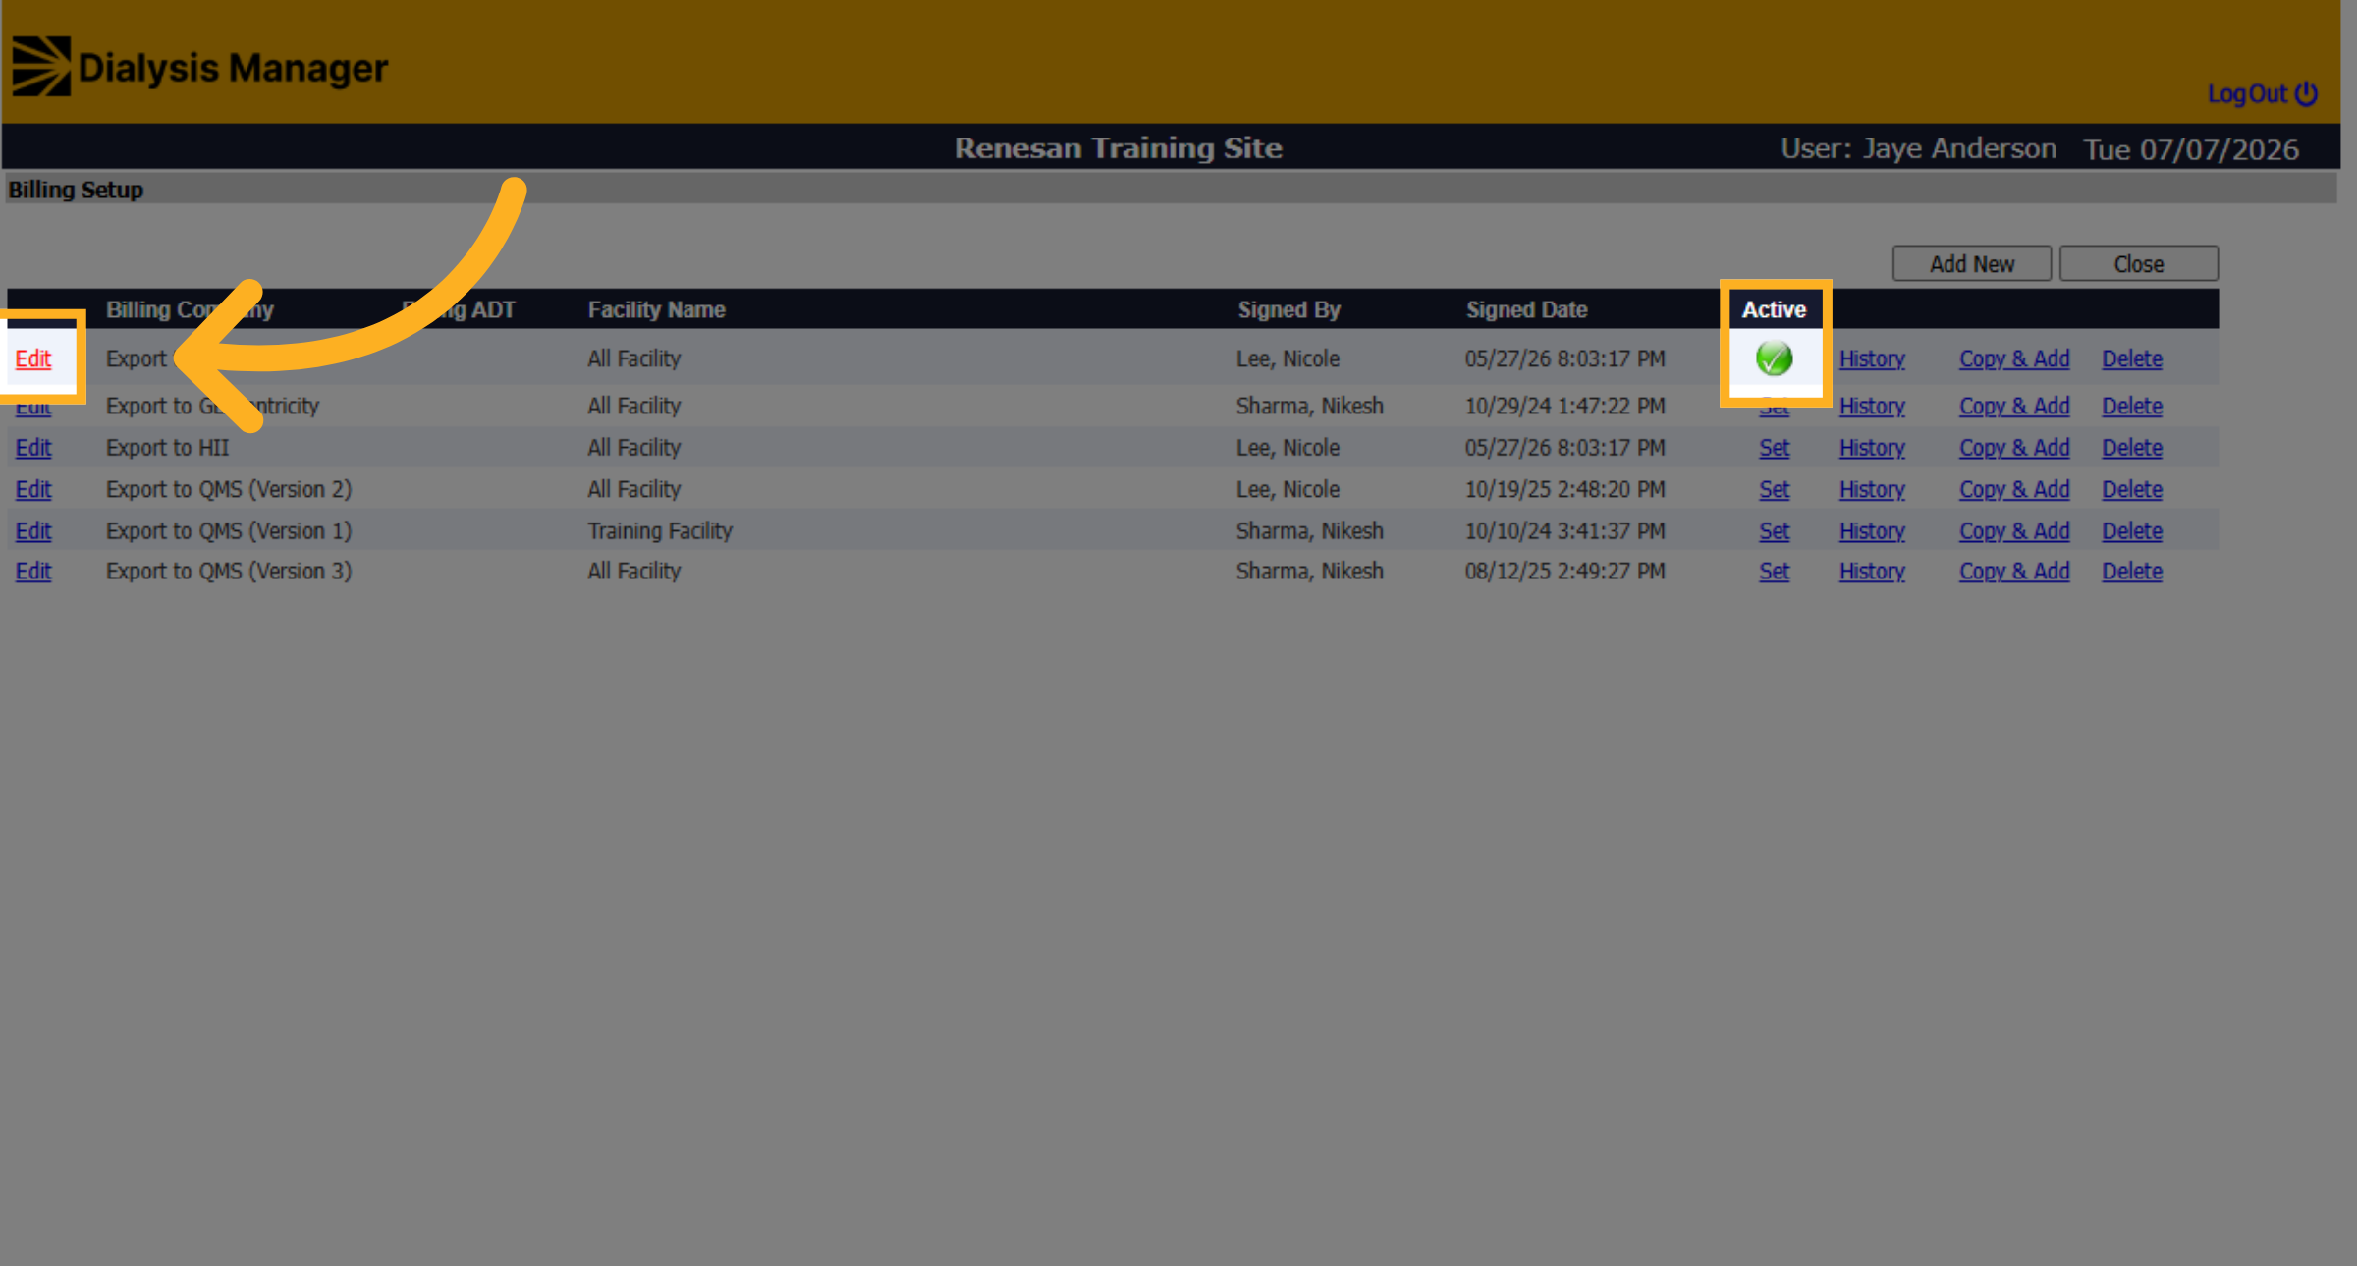Image resolution: width=2357 pixels, height=1266 pixels.
Task: Copy & Add the Sharma 10/29/24 row
Action: click(2014, 406)
